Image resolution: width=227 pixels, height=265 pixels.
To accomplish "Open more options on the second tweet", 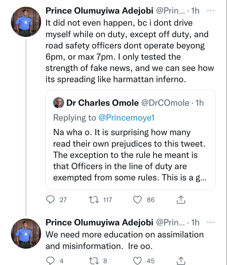I will (210, 223).
